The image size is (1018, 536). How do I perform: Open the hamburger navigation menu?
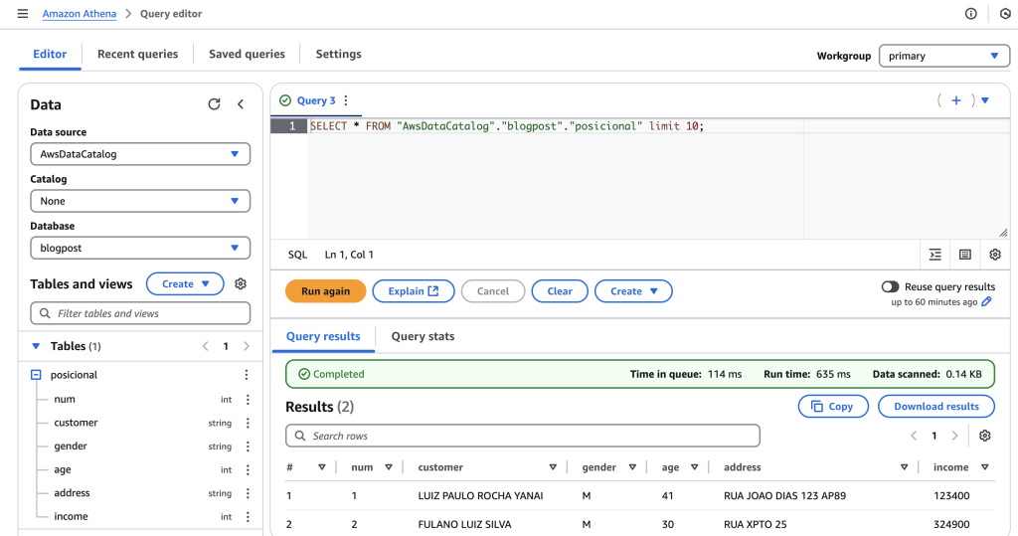pos(23,14)
